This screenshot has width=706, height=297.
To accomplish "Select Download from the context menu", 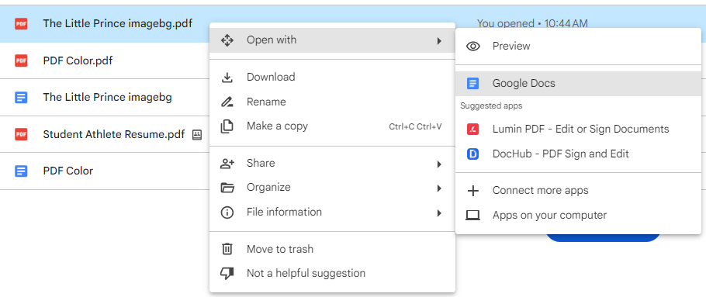I will coord(332,78).
